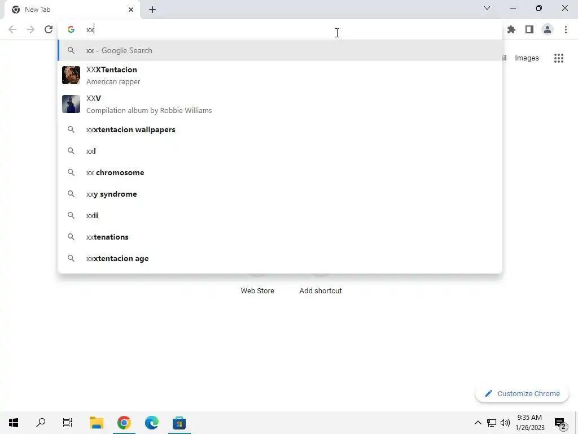This screenshot has width=578, height=434.
Task: Open the Web Store shortcut
Action: click(257, 291)
